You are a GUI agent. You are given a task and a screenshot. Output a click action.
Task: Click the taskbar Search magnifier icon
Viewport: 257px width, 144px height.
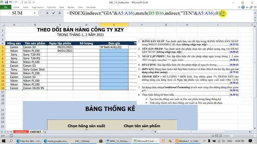[11, 141]
